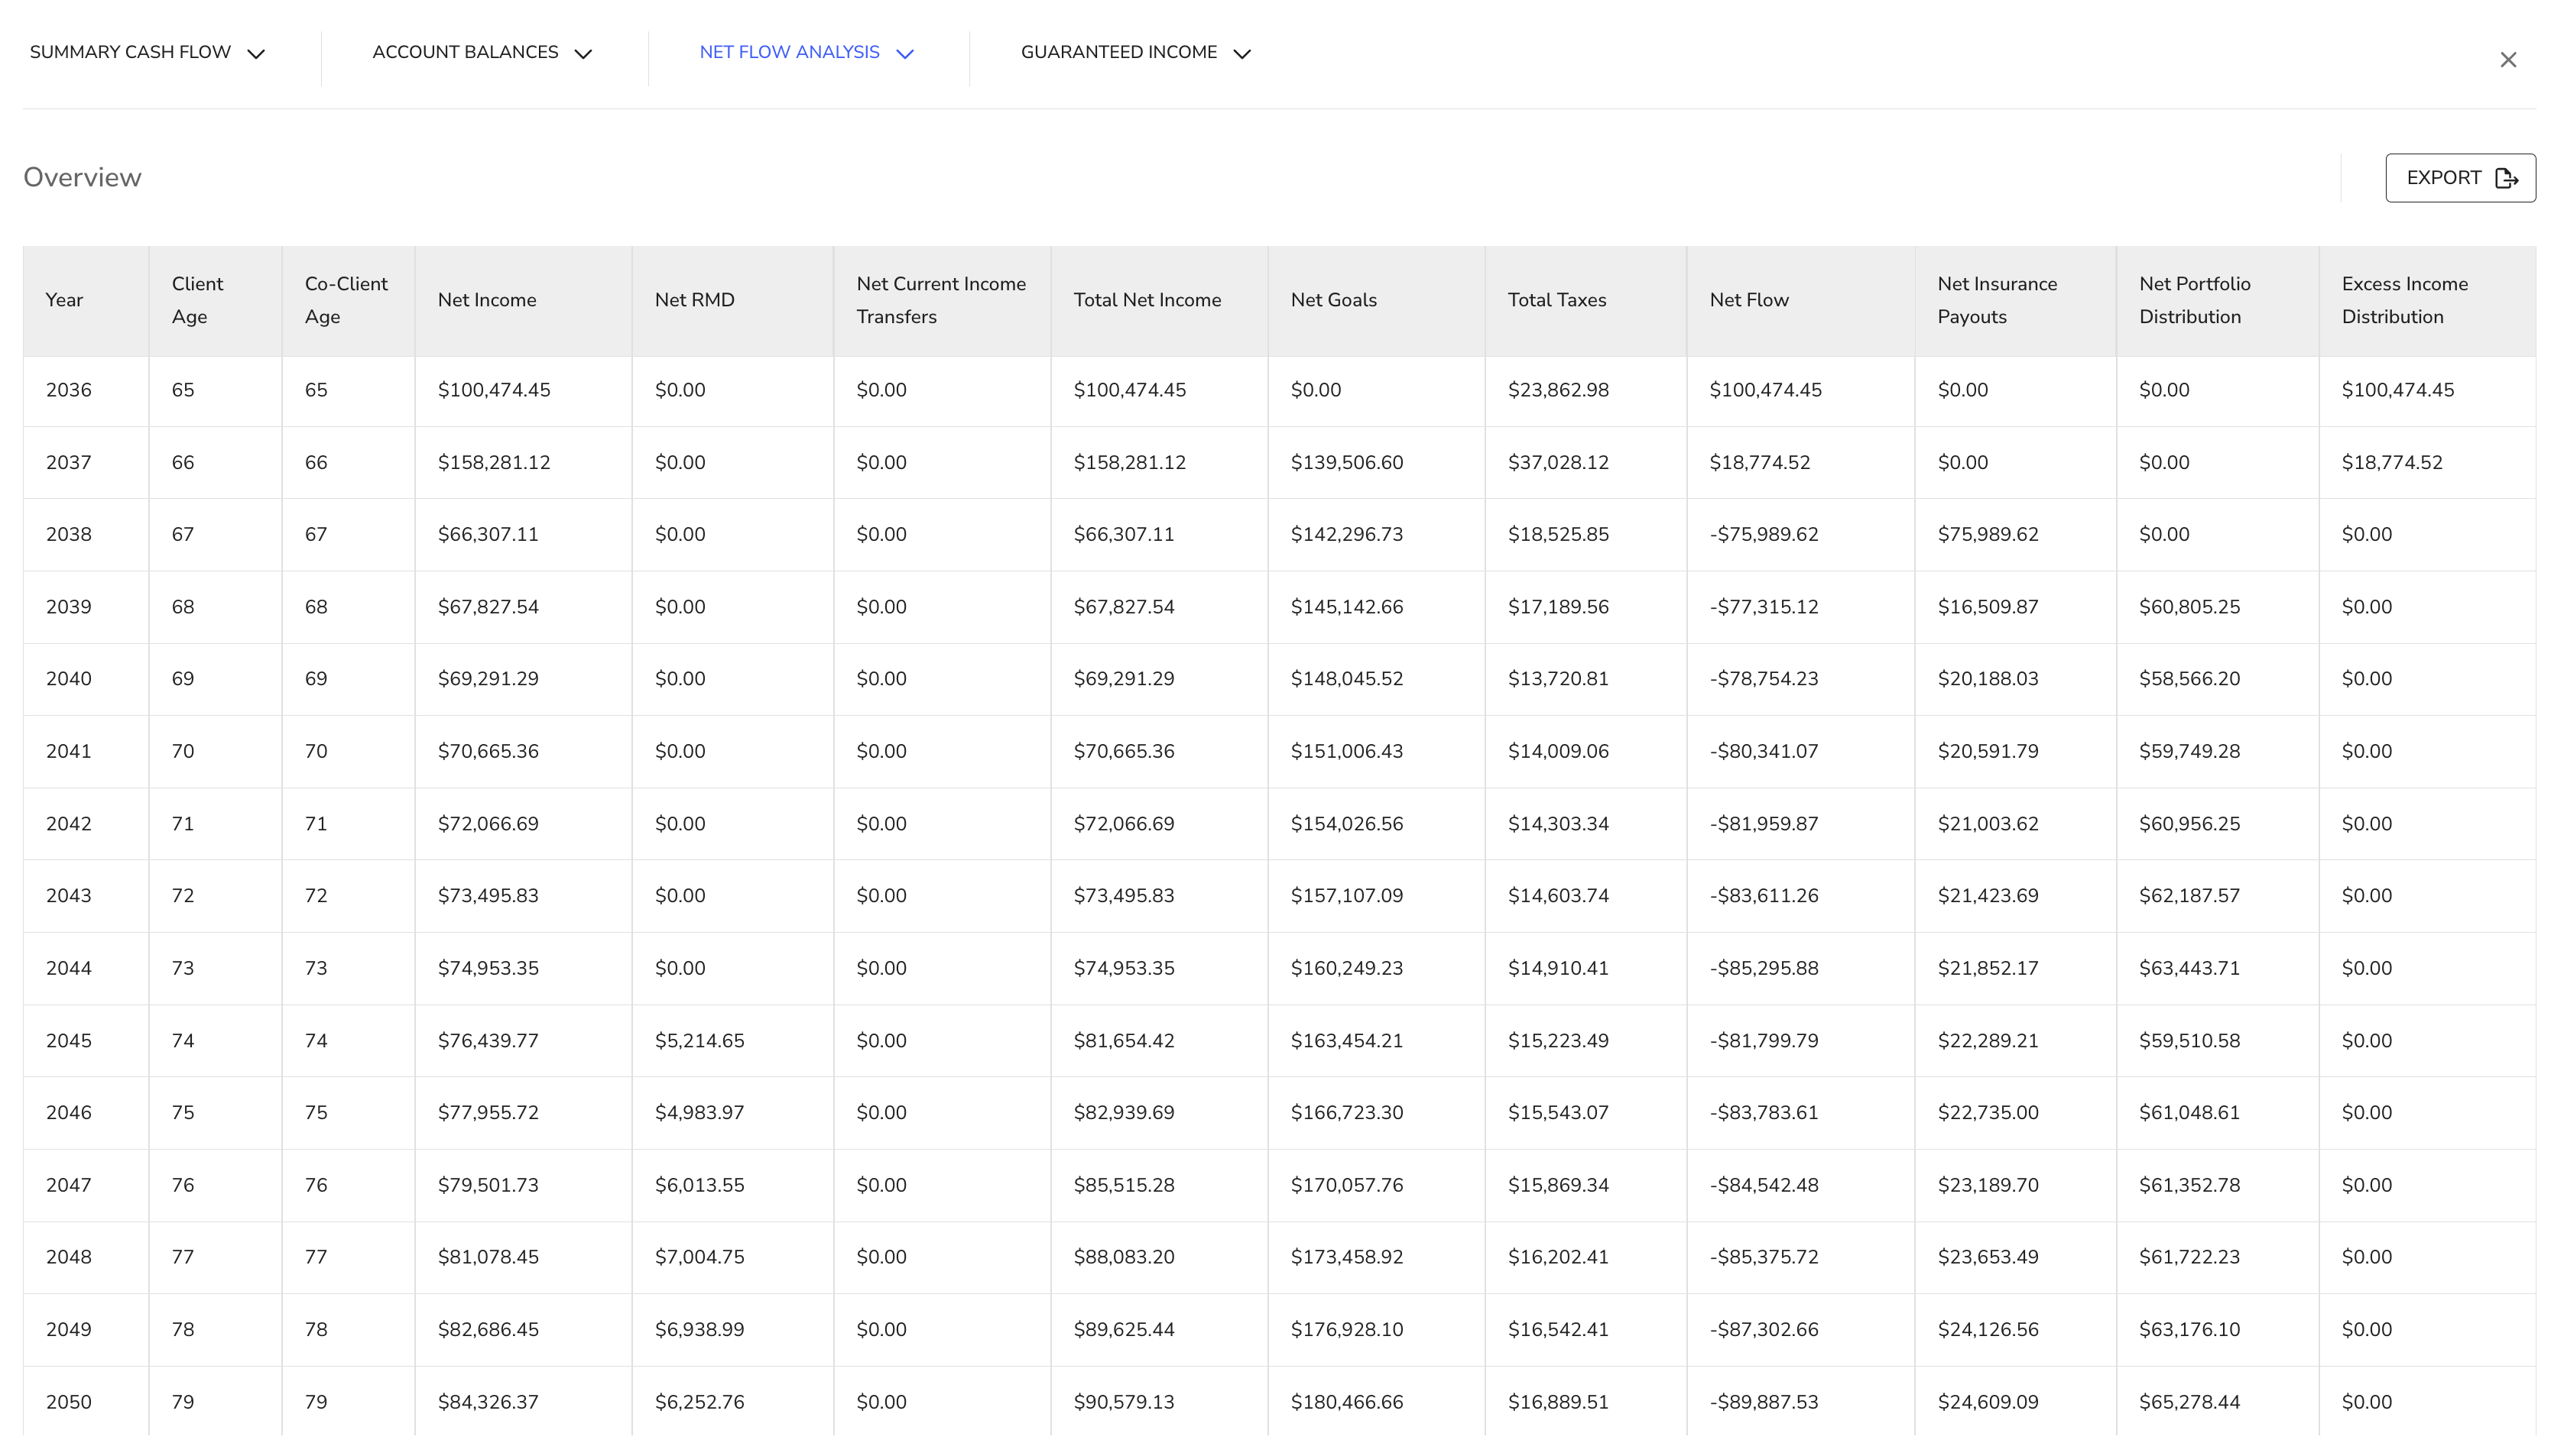Click Net Flow value -$89,887.53
2564x1456 pixels.
pyautogui.click(x=1764, y=1402)
